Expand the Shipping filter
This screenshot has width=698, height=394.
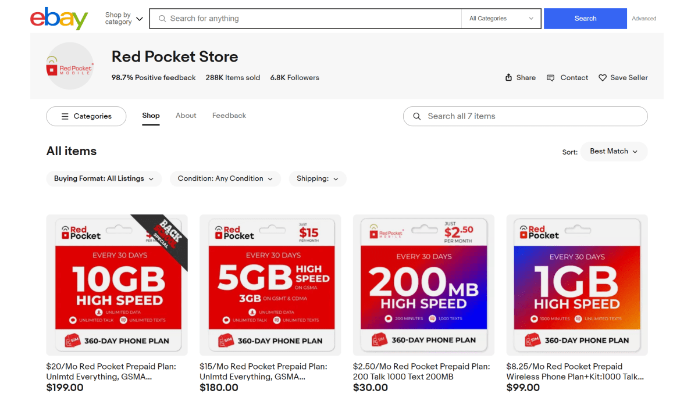click(x=318, y=178)
